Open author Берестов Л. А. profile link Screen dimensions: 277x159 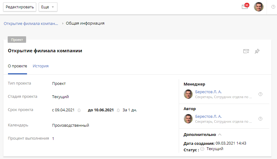click(x=208, y=116)
